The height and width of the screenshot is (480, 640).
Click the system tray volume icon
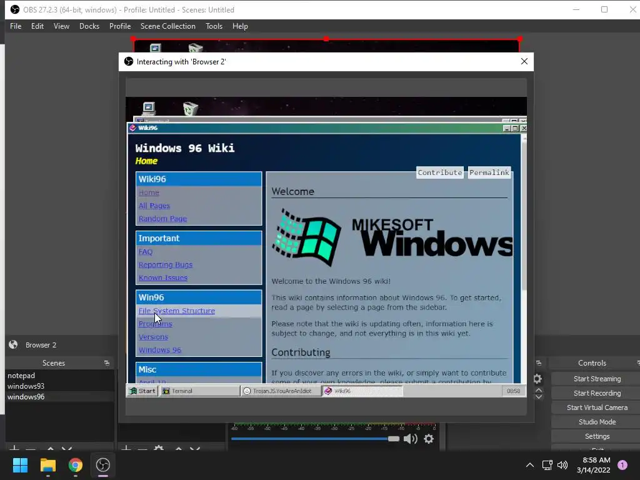[x=562, y=465]
